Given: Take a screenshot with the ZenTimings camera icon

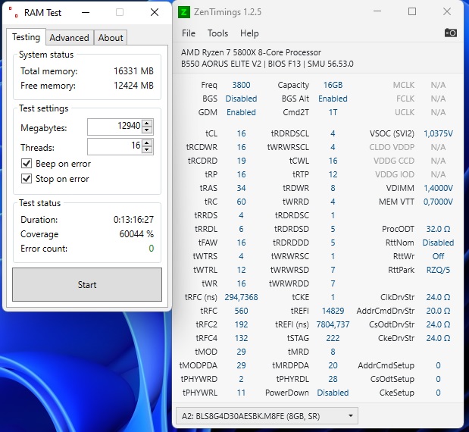Looking at the screenshot, I should [x=451, y=33].
